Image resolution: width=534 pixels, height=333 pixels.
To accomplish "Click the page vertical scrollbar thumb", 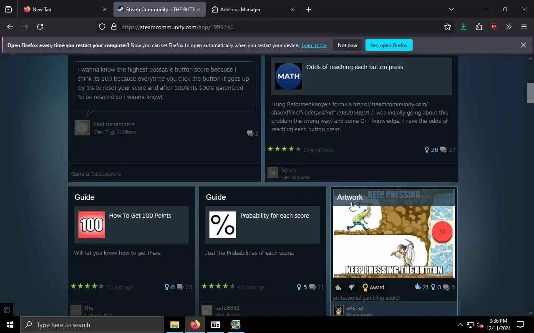I will click(x=530, y=92).
